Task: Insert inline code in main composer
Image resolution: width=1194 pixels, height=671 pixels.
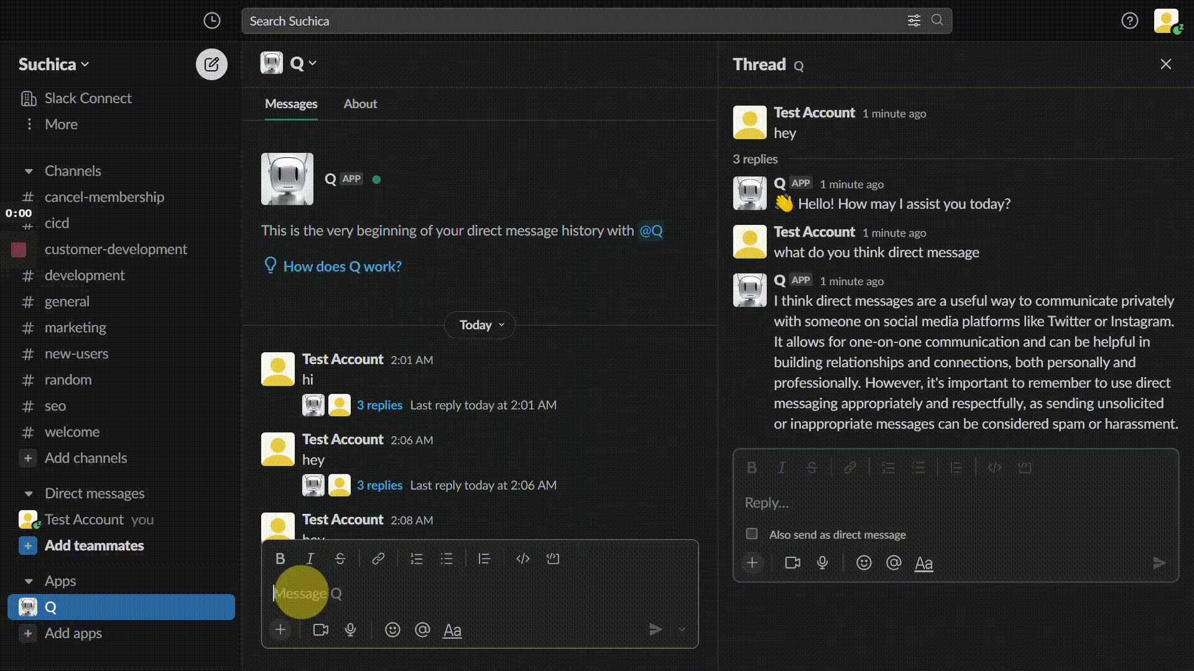Action: pyautogui.click(x=523, y=559)
